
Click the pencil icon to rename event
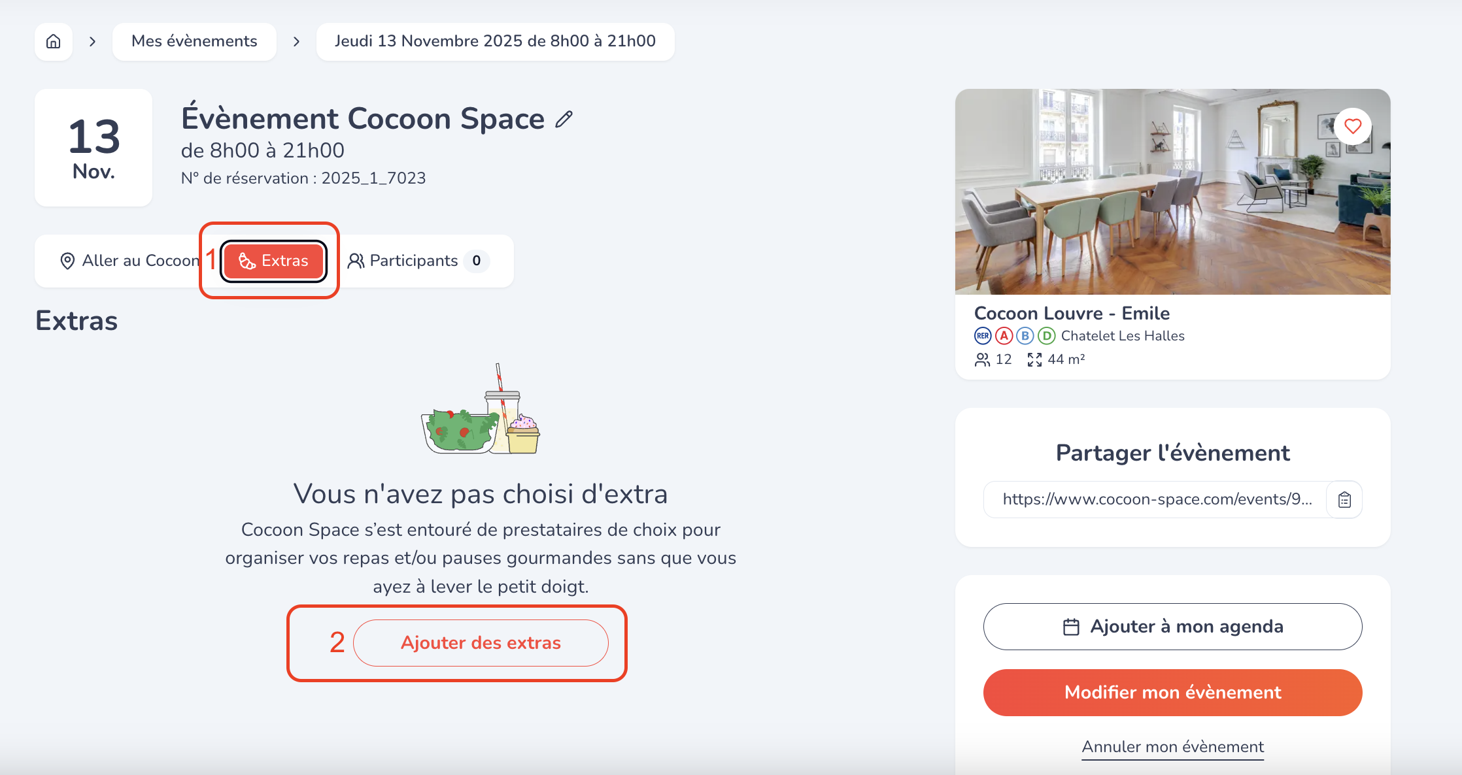tap(564, 119)
